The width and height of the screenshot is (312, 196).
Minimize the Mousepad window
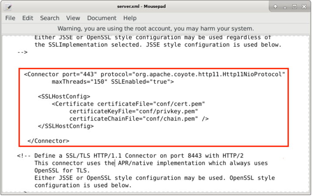pyautogui.click(x=285, y=7)
